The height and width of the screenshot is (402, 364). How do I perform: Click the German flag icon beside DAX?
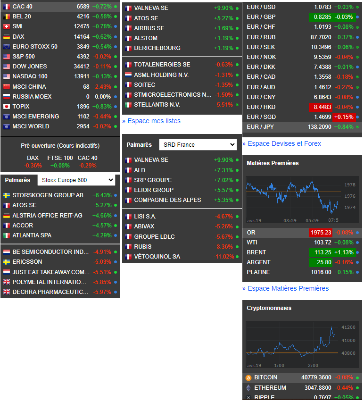[x=7, y=37]
